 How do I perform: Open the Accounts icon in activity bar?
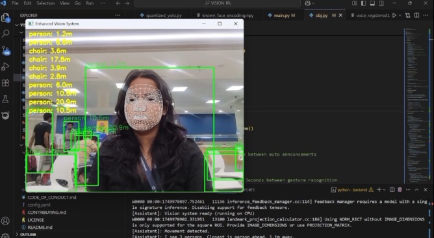6,221
